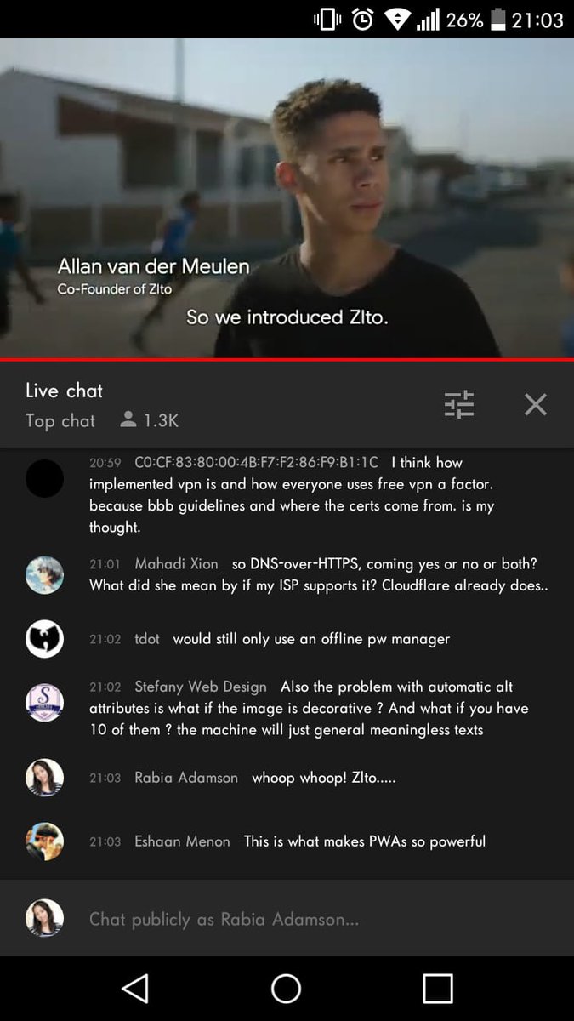Open live chat filter settings icon
The width and height of the screenshot is (574, 1021).
459,404
